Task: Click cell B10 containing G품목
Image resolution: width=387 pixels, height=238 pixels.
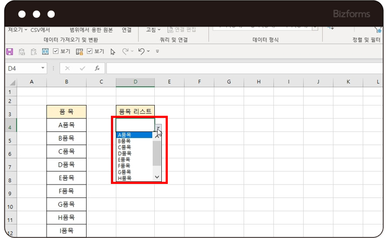Action: click(67, 204)
